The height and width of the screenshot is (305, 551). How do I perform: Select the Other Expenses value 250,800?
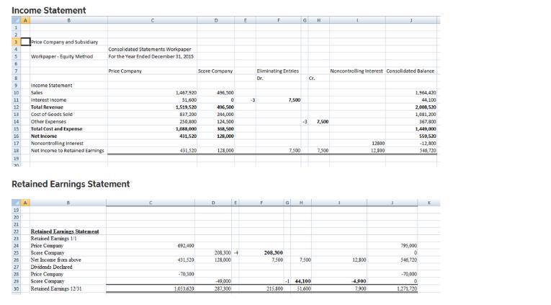tap(188, 121)
